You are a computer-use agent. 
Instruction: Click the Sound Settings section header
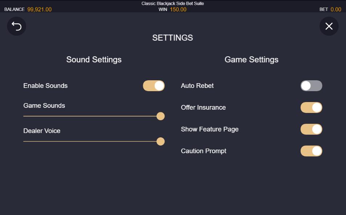point(94,60)
